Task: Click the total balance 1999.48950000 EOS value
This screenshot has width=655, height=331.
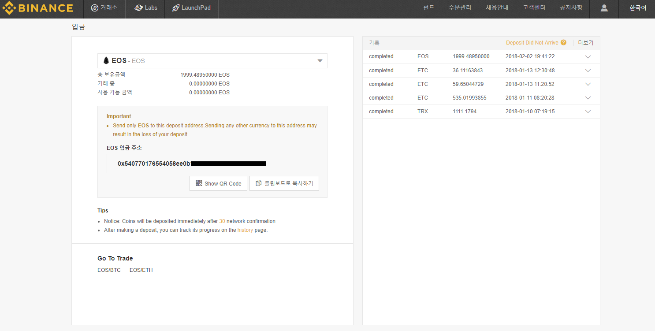Action: pos(205,75)
